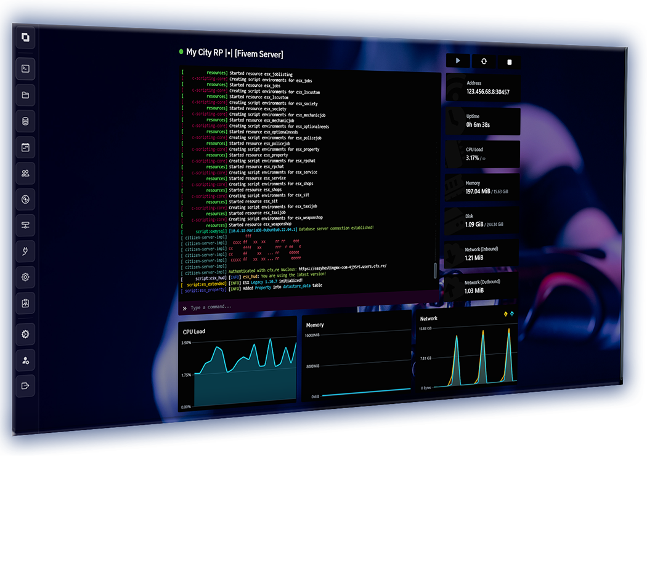The image size is (647, 588).
Task: Open the account settings user icon
Action: (x=25, y=360)
